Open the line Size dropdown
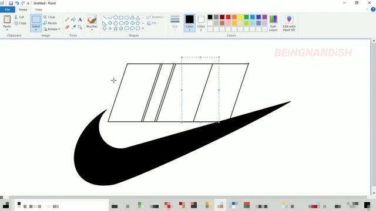This screenshot has width=376, height=211. coord(175,22)
